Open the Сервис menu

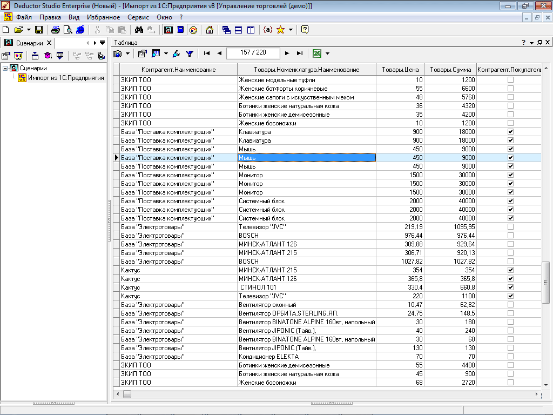(x=138, y=17)
